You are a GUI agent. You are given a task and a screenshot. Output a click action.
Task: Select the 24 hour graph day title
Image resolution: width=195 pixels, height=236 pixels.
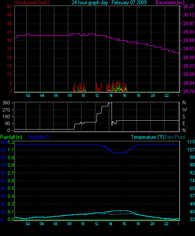tap(109, 3)
